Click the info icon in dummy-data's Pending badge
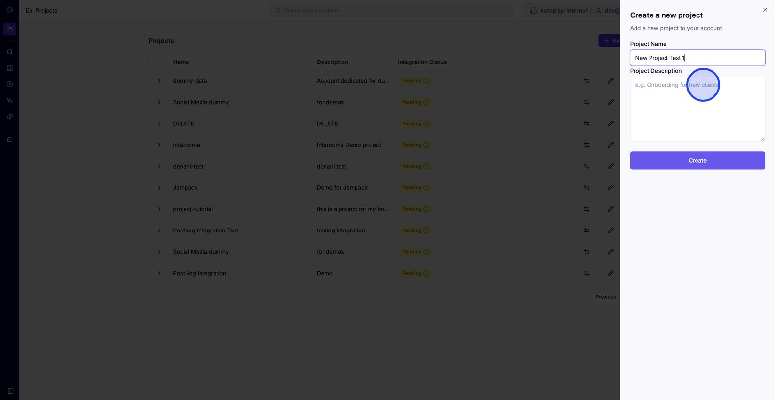The height and width of the screenshot is (400, 775). click(426, 81)
